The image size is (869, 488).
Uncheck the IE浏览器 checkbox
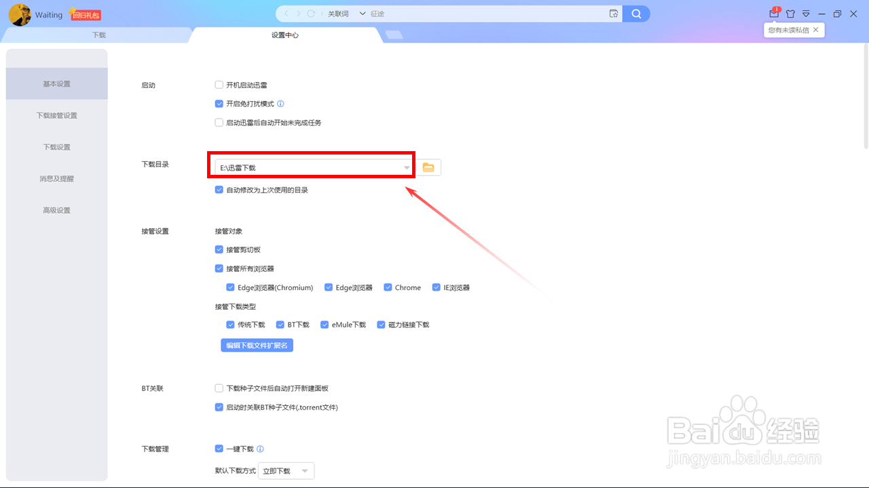436,287
